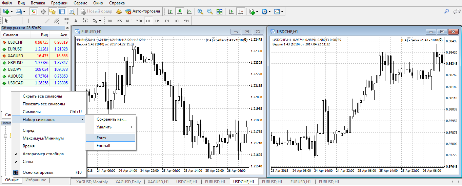Open the periodicity clock dropdown arrow
Screen dimensions: 462x186
point(270,12)
